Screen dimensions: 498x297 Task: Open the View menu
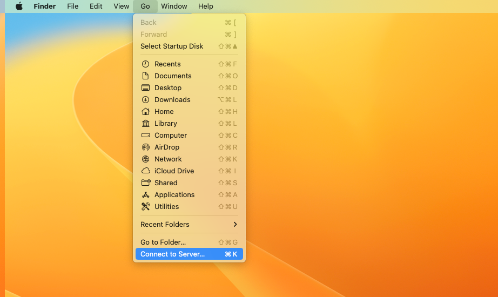coord(122,6)
